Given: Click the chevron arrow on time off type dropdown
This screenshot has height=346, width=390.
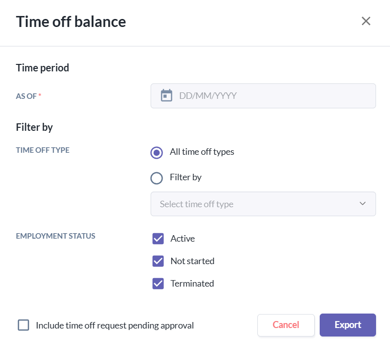Looking at the screenshot, I should [x=363, y=204].
